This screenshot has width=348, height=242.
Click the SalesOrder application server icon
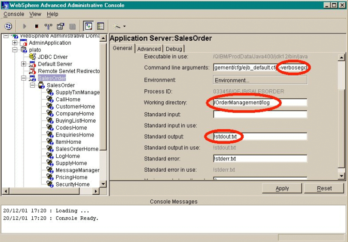click(x=32, y=78)
